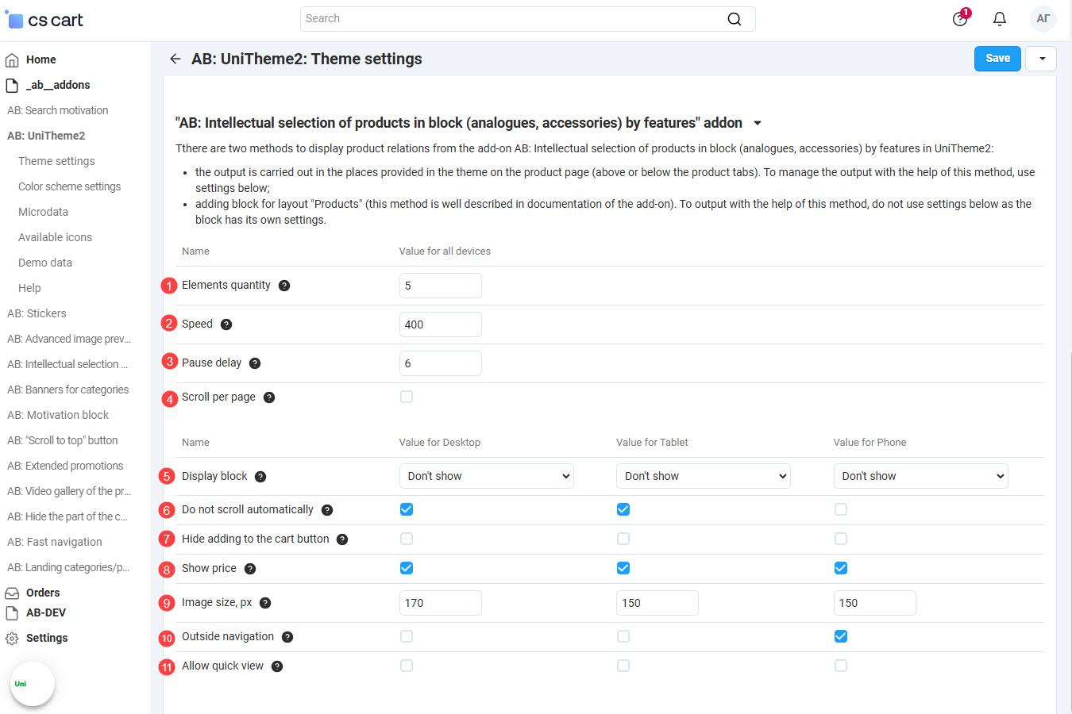Check Outside navigation for Desktop

[x=407, y=636]
